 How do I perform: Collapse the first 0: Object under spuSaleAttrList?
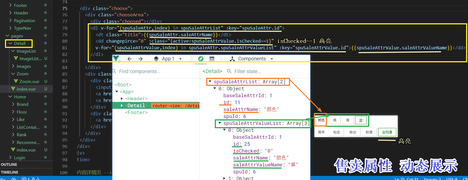pyautogui.click(x=215, y=88)
